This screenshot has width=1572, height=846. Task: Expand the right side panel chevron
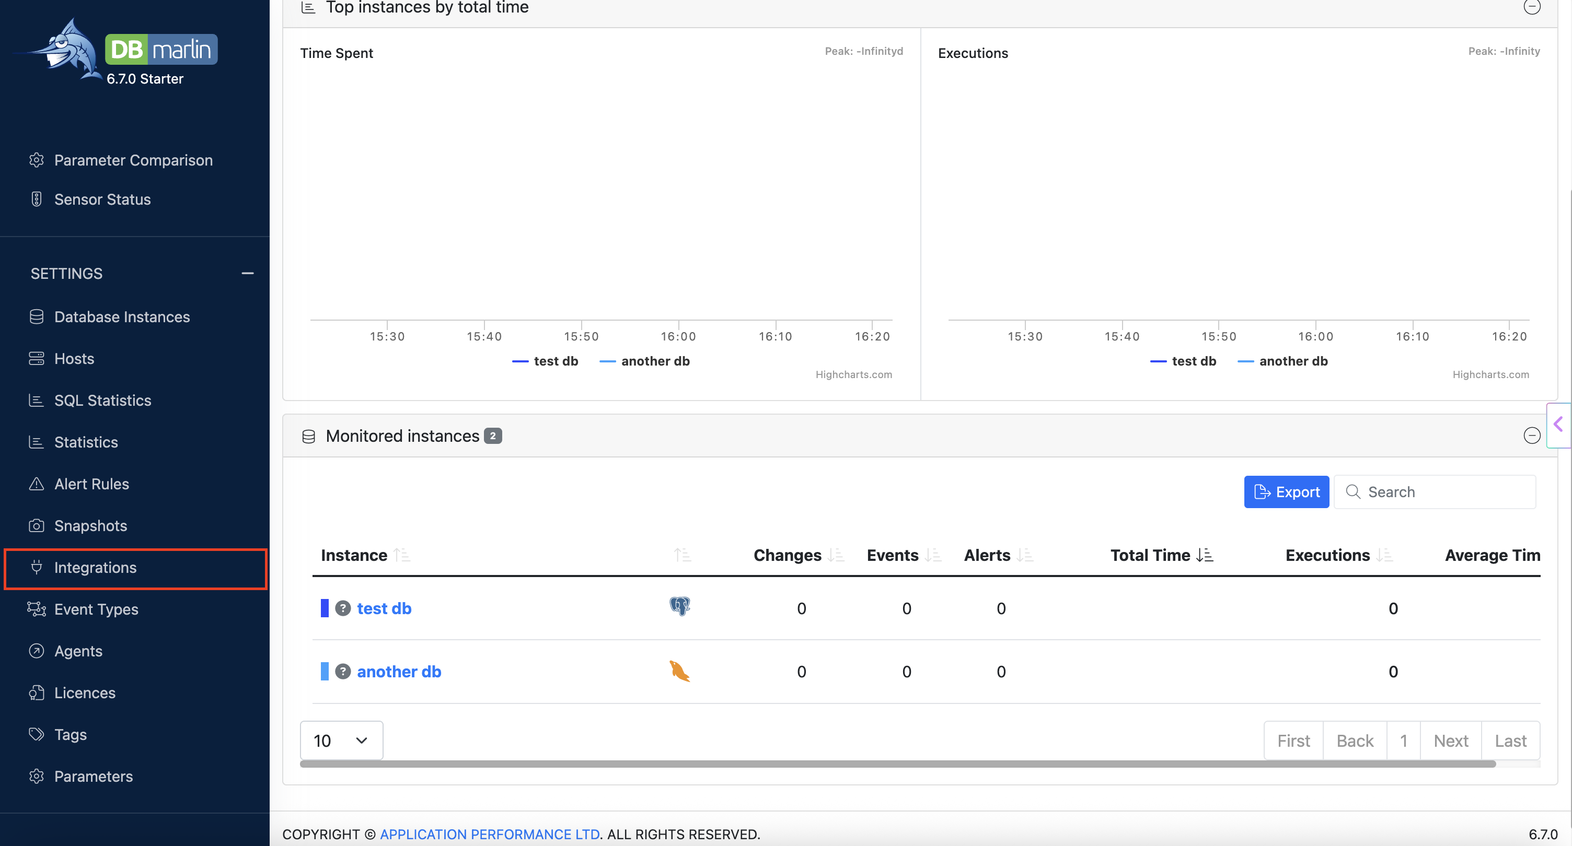(1559, 425)
